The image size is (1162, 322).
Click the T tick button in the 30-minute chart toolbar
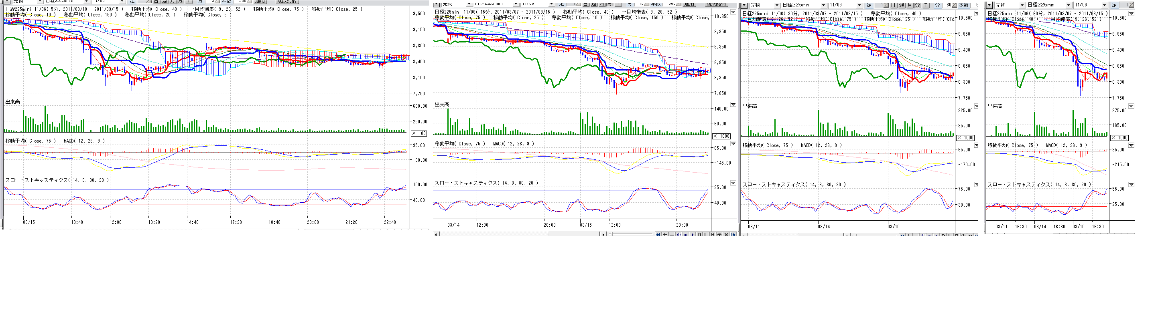(926, 5)
